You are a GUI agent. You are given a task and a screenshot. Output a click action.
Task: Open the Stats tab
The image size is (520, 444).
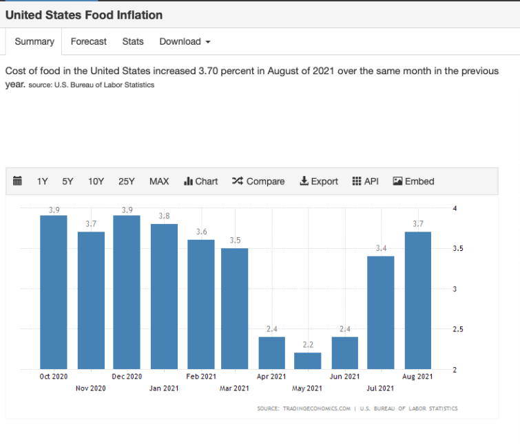(x=133, y=41)
